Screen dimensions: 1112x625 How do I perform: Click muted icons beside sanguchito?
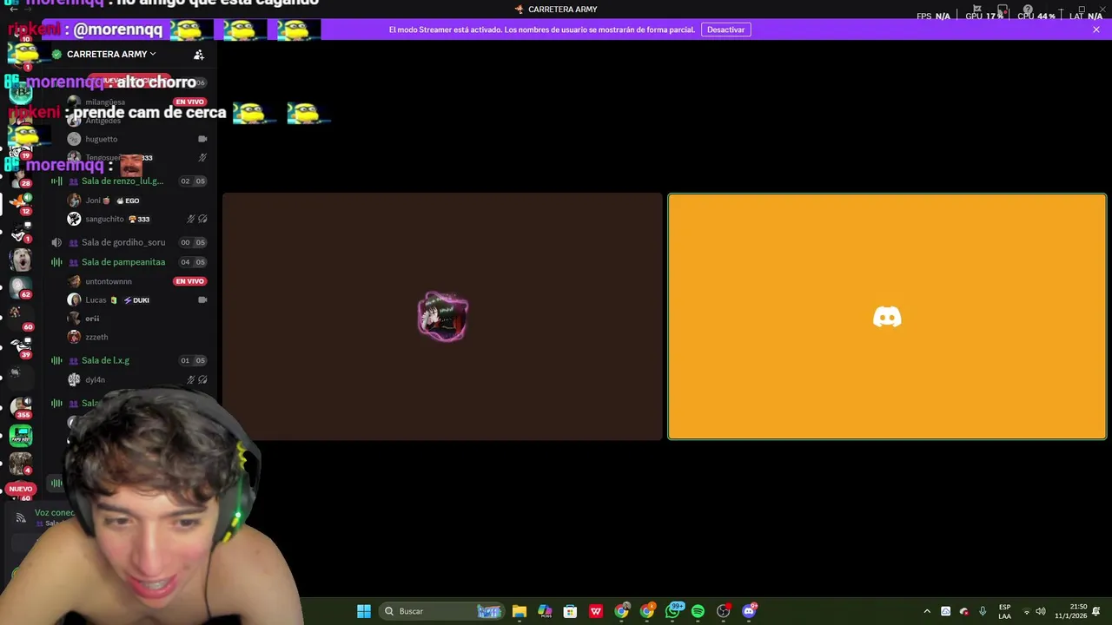197,219
